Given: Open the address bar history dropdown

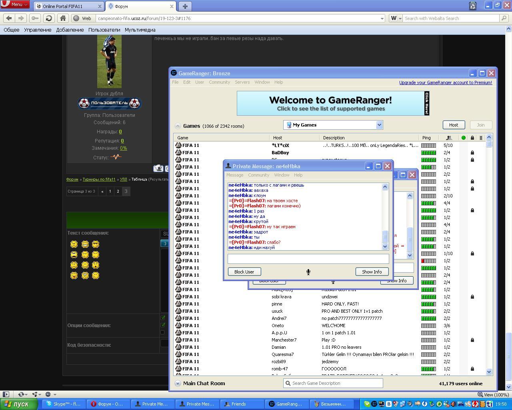Looking at the screenshot, I should (382, 18).
